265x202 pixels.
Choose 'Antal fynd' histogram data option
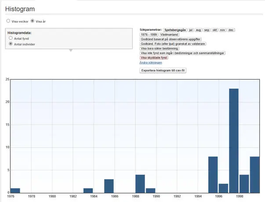tap(11, 39)
